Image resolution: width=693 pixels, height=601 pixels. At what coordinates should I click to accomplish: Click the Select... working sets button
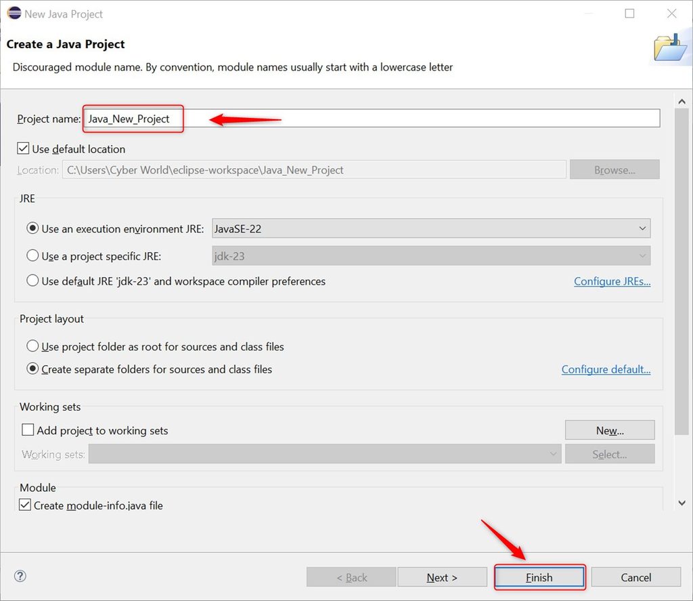coord(610,454)
